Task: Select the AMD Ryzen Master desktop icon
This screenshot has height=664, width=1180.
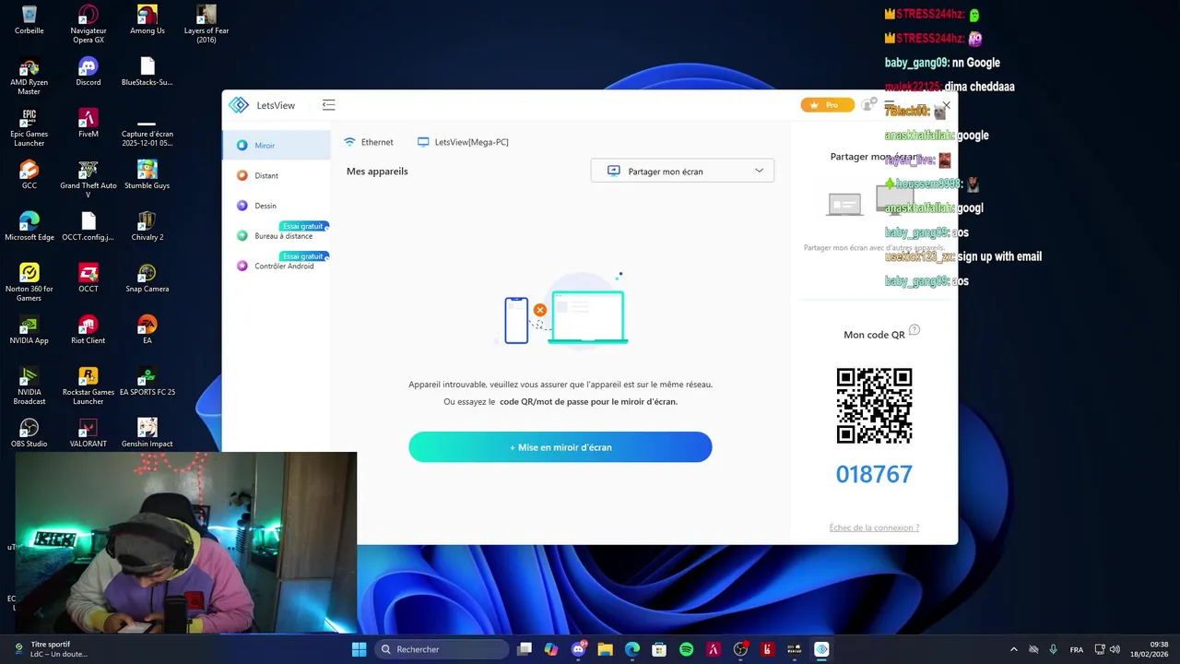Action: tap(29, 77)
